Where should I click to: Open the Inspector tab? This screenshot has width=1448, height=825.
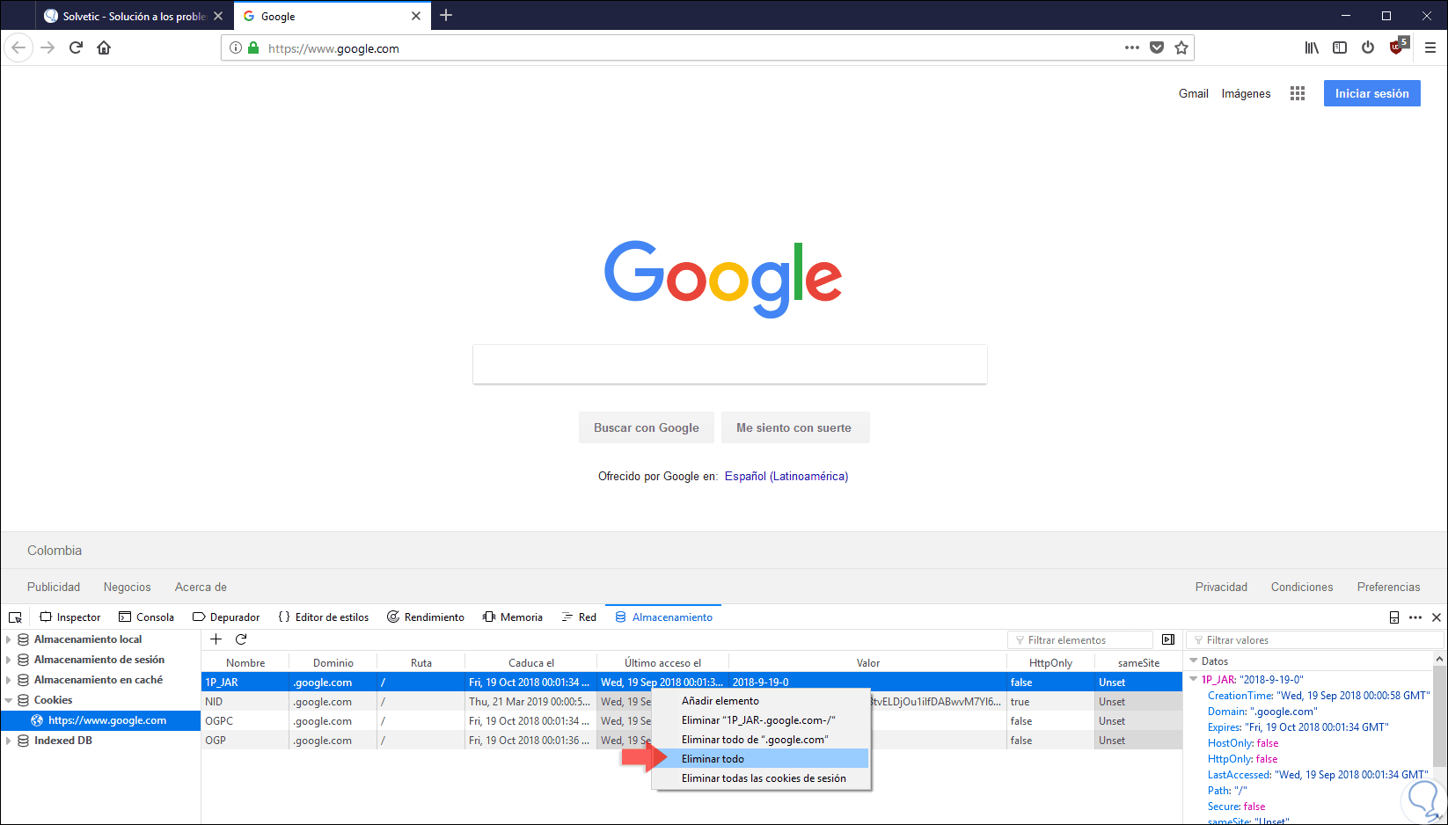point(70,617)
